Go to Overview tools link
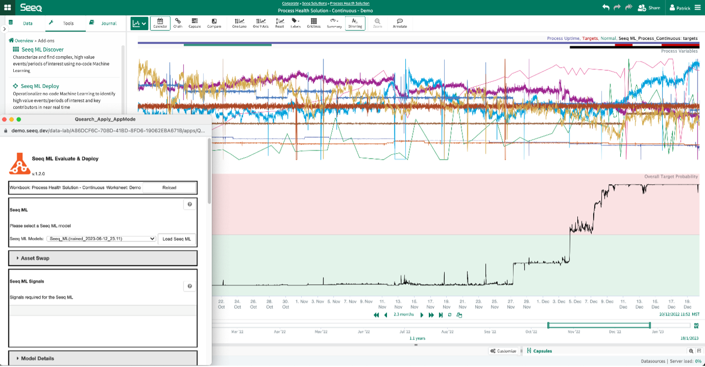 [x=21, y=40]
